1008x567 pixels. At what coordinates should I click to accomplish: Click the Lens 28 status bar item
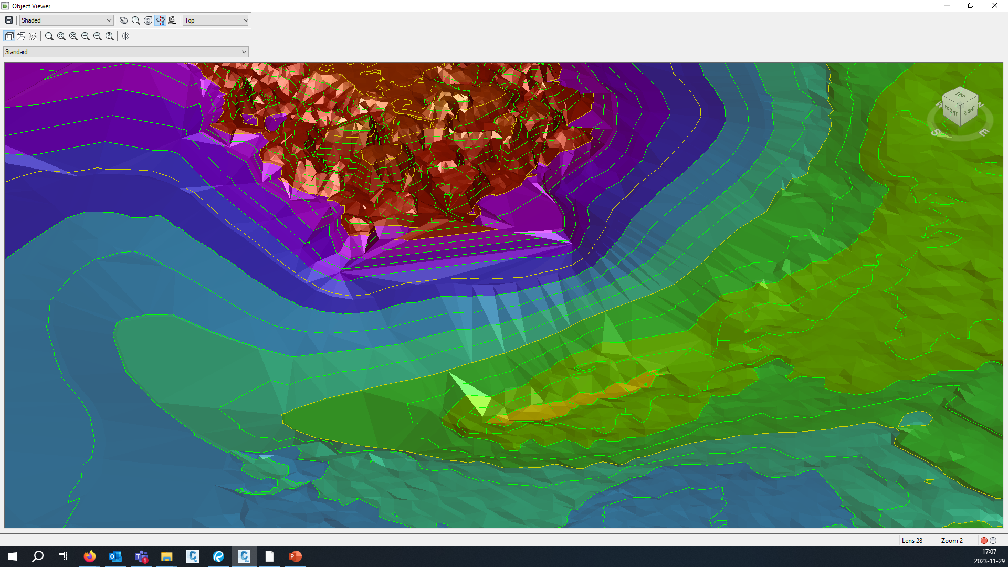pyautogui.click(x=912, y=540)
